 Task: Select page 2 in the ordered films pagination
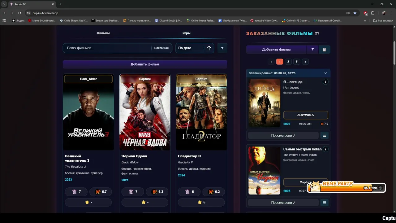point(288,62)
